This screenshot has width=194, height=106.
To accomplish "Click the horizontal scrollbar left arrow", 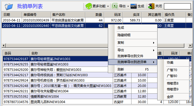I will pos(4,45).
